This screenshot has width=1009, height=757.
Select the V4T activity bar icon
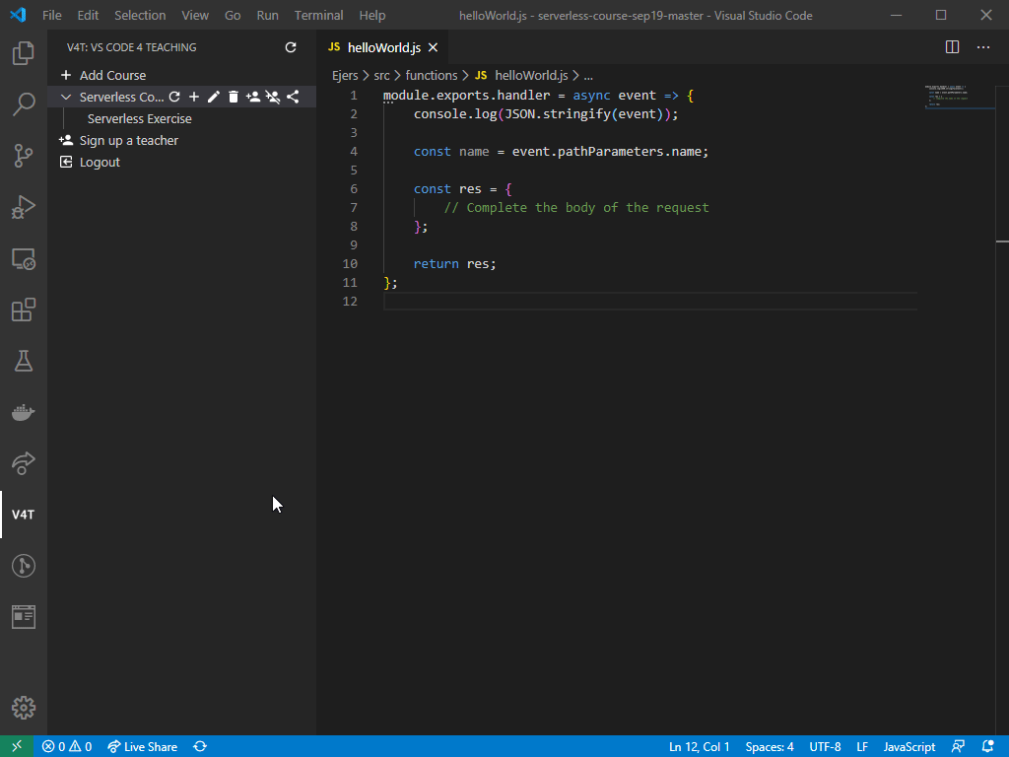click(x=24, y=515)
